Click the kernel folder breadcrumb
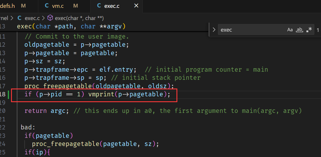The height and width of the screenshot is (157, 321). pos(3,18)
